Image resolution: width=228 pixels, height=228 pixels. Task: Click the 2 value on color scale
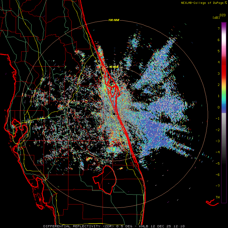click(219, 85)
